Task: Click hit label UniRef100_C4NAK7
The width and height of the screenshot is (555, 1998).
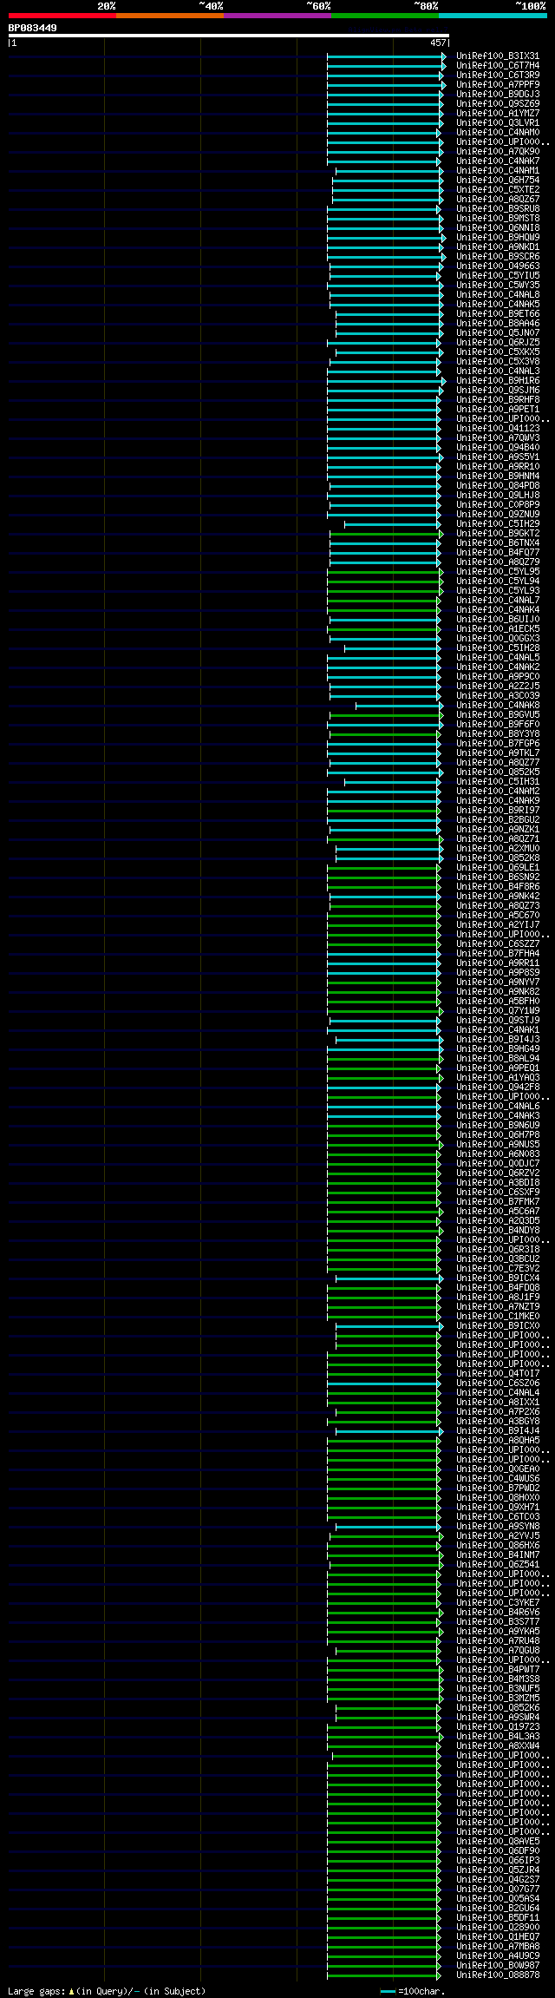Action: pyautogui.click(x=498, y=161)
